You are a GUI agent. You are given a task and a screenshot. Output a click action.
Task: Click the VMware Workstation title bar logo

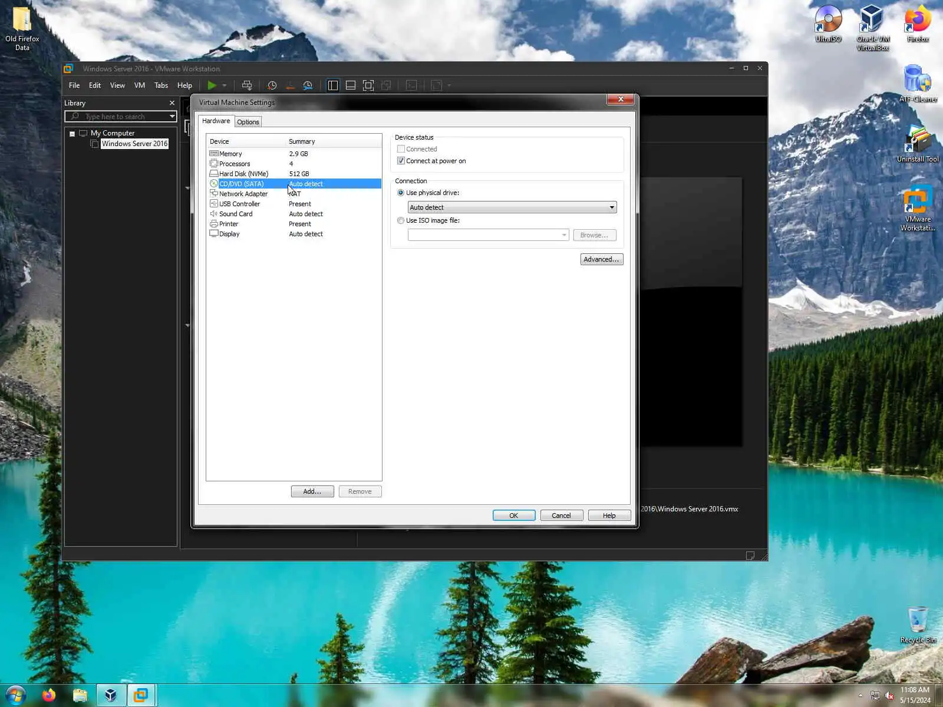(68, 68)
